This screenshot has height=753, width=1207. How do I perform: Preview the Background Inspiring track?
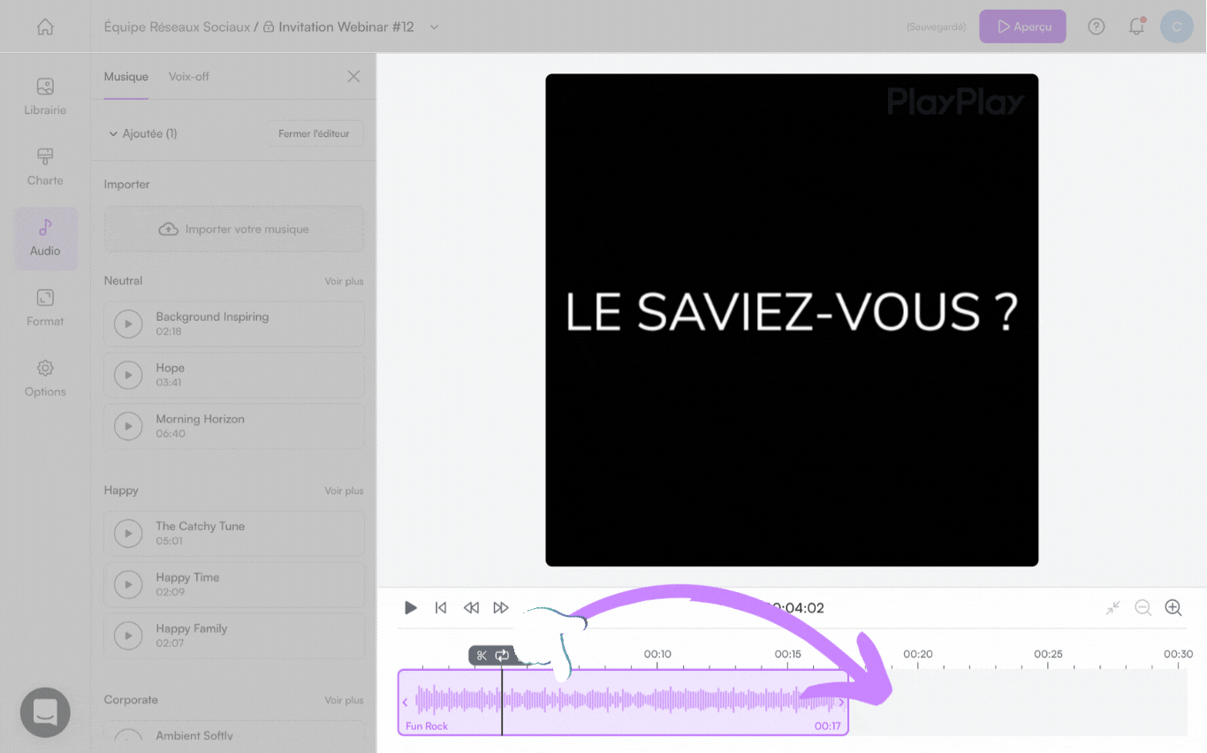128,324
